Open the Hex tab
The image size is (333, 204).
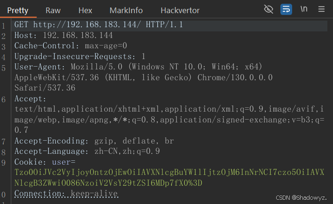click(x=85, y=10)
